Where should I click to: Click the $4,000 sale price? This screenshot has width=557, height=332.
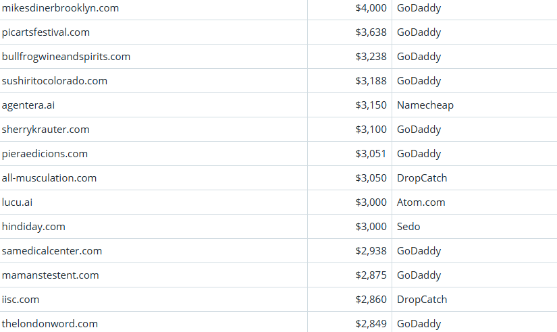click(371, 8)
